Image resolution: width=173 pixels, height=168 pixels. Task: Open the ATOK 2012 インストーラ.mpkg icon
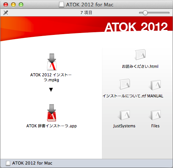coord(52,62)
